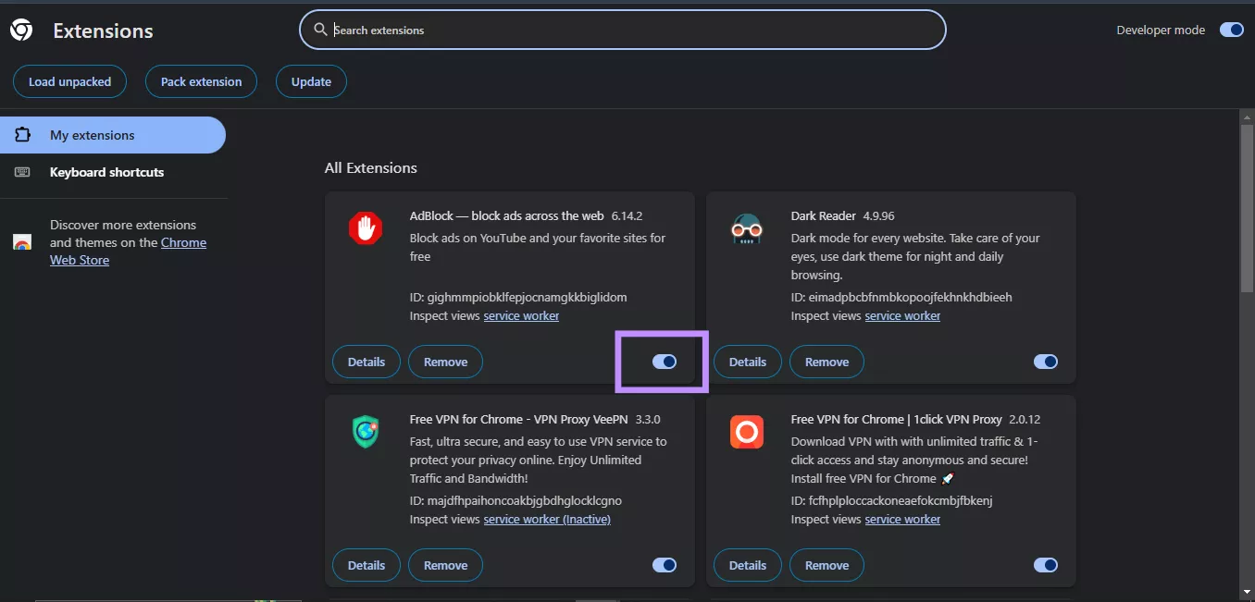Click the AdBlock version 6.14.2

click(x=627, y=215)
